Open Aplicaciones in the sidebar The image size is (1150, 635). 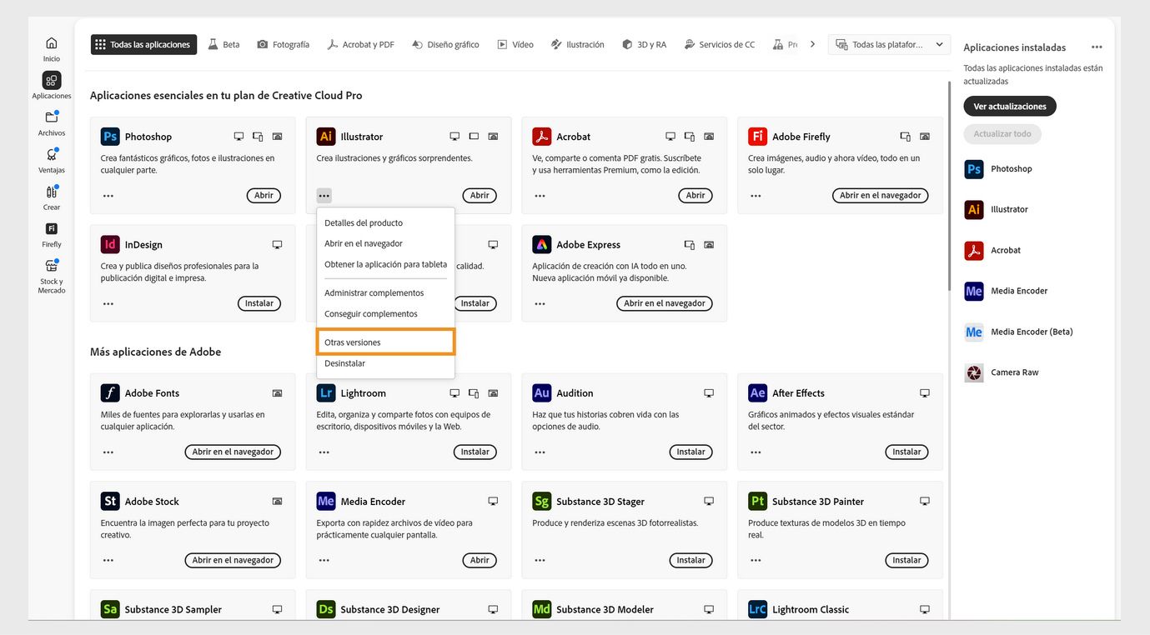click(52, 86)
